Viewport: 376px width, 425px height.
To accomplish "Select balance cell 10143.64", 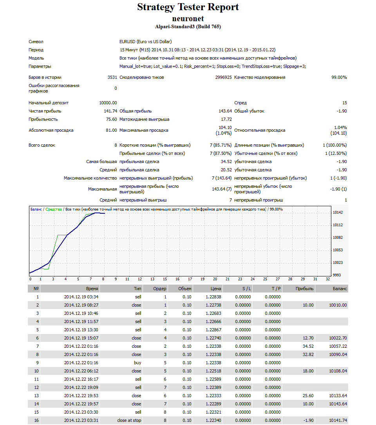I will (x=338, y=404).
